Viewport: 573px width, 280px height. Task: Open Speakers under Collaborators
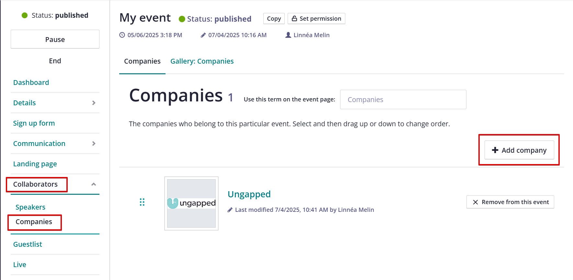(x=30, y=207)
